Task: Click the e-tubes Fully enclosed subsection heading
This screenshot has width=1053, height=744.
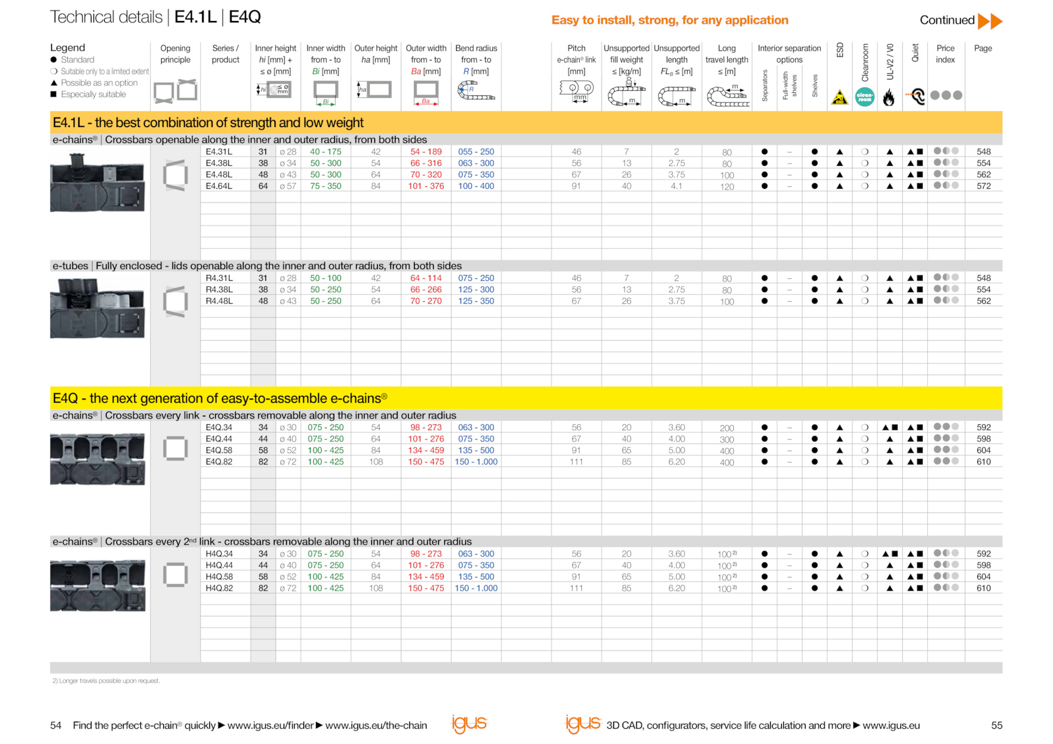Action: [x=526, y=266]
